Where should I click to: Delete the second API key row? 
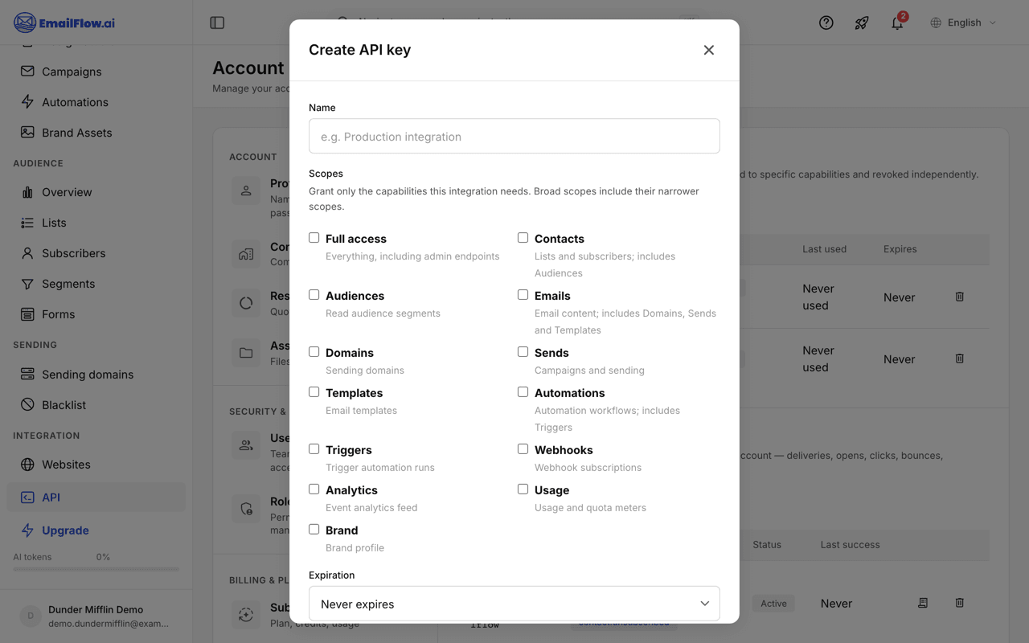point(959,358)
